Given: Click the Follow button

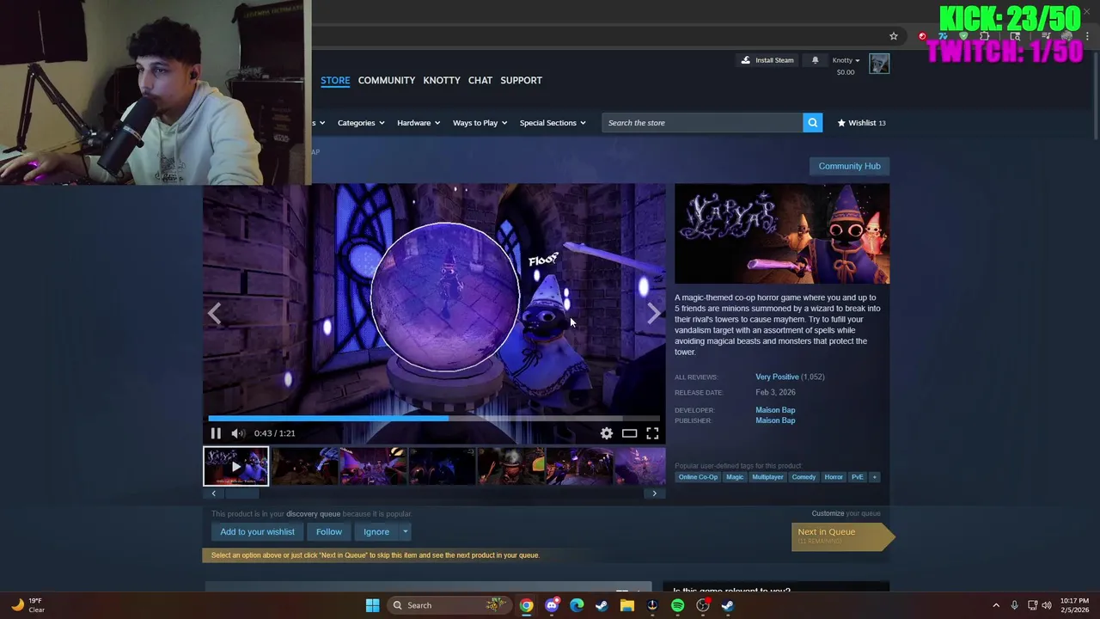Looking at the screenshot, I should pos(329,531).
